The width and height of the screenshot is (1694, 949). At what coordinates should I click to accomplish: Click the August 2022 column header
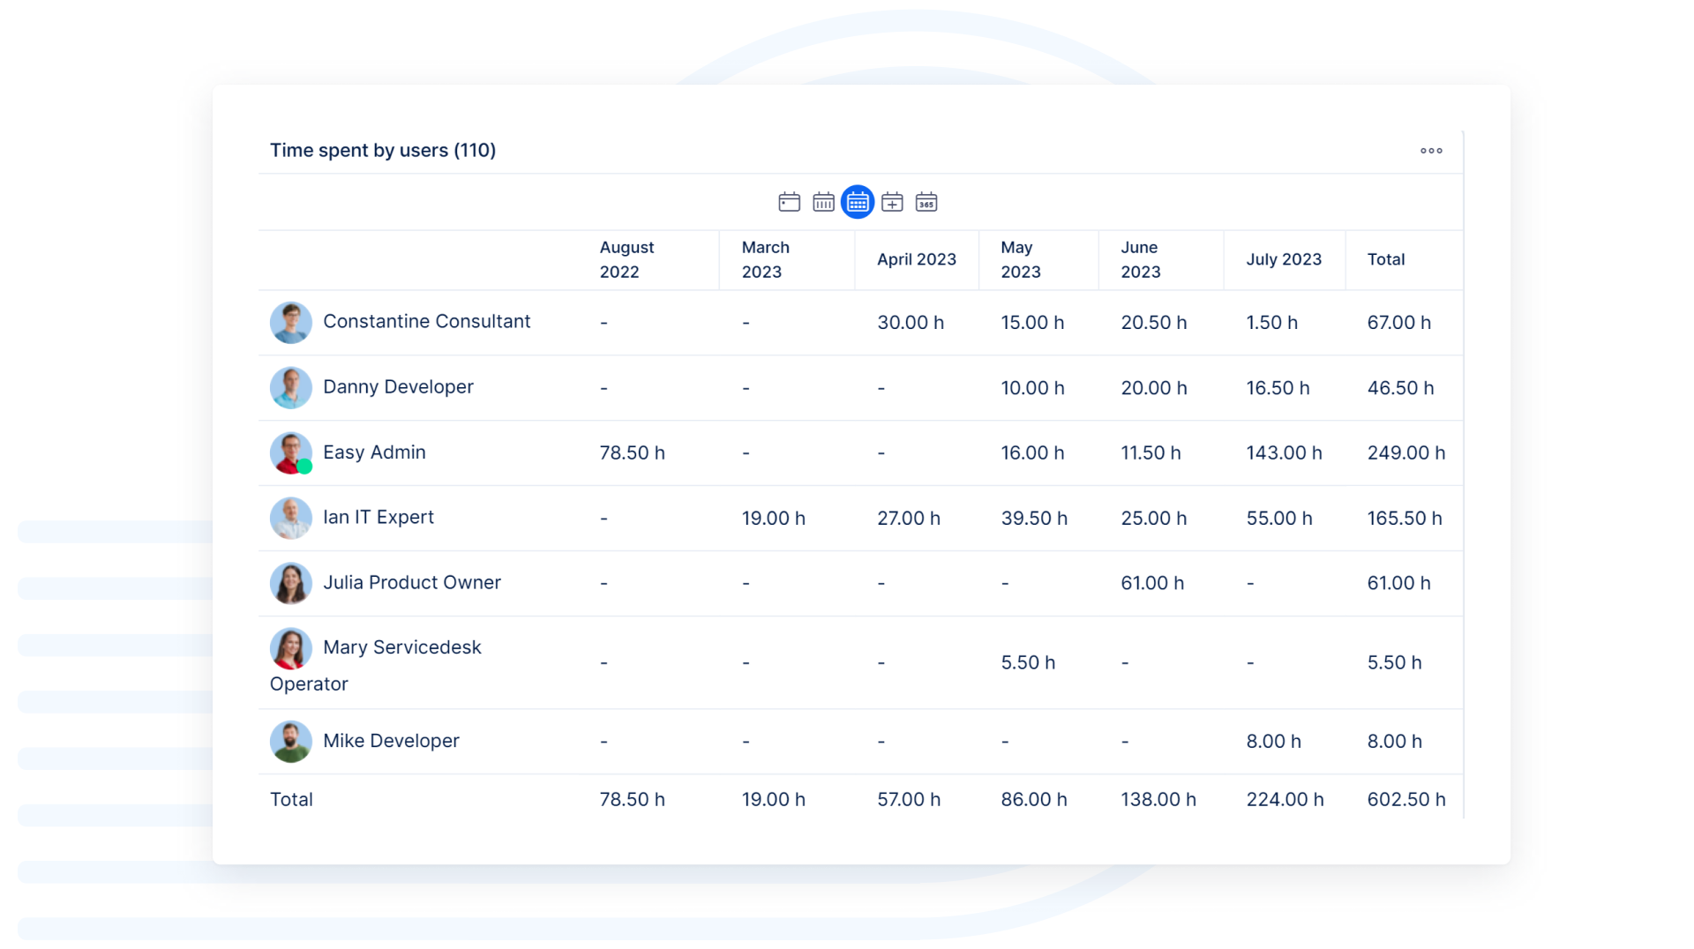point(626,259)
